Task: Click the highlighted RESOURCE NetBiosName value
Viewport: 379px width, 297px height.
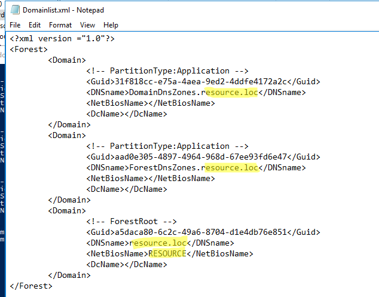Action: click(167, 254)
